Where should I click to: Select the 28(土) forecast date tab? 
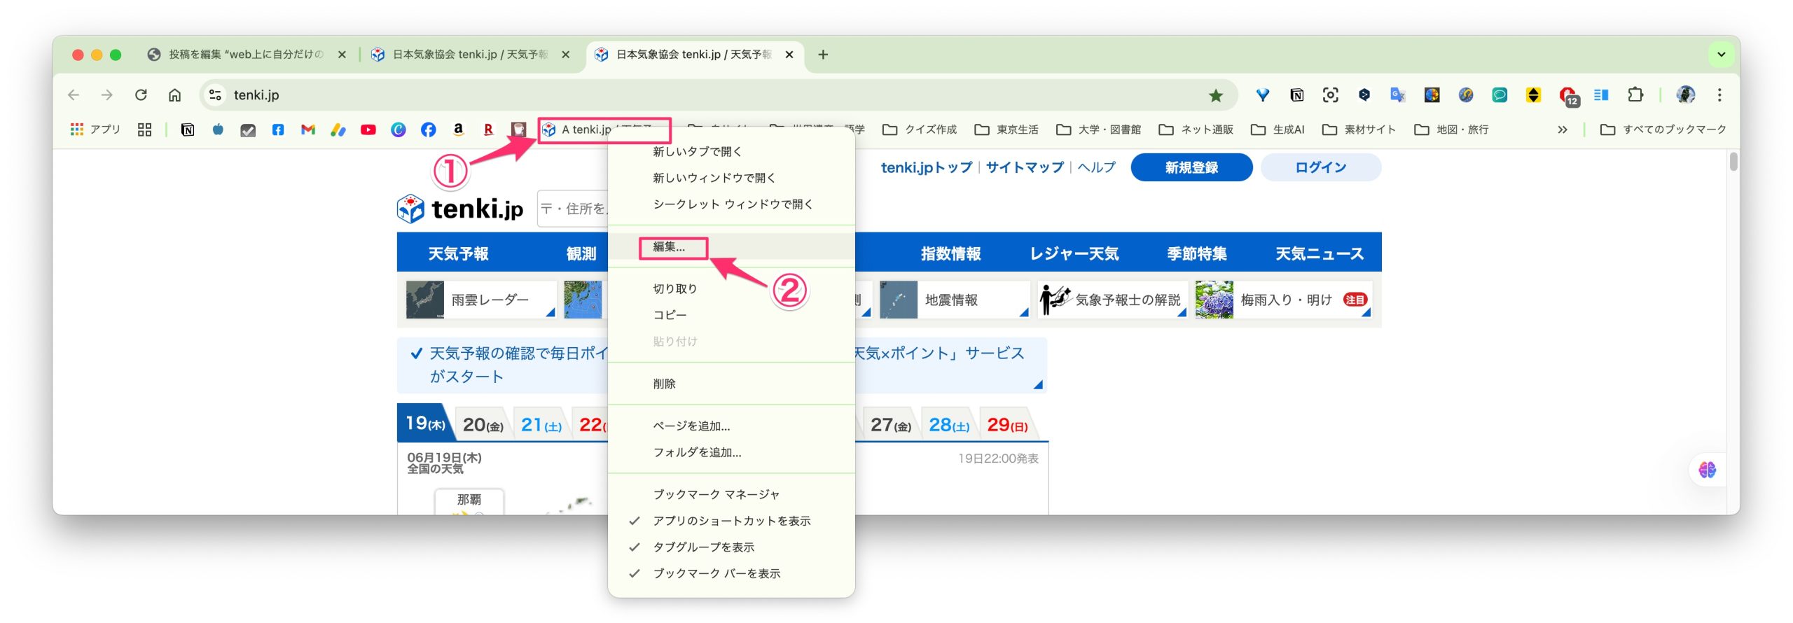click(x=949, y=424)
